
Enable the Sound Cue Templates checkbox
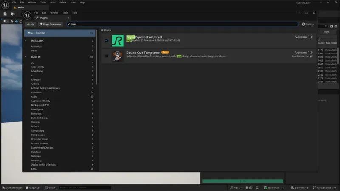[106, 56]
